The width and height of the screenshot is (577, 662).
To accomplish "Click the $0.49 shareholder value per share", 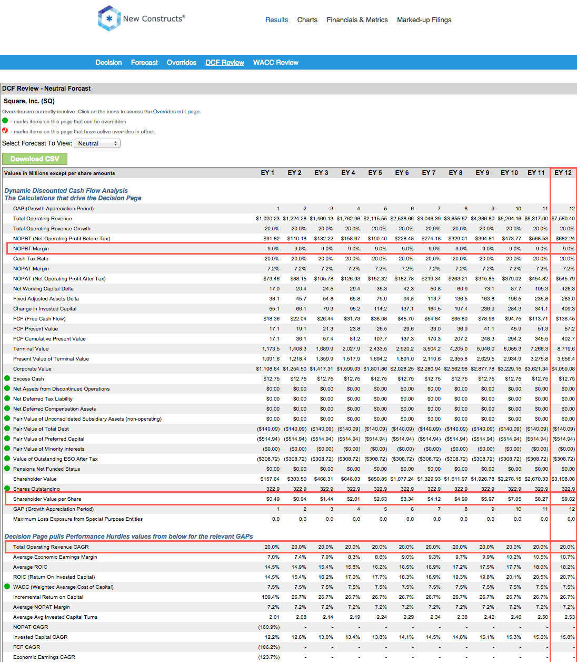I will click(x=273, y=499).
